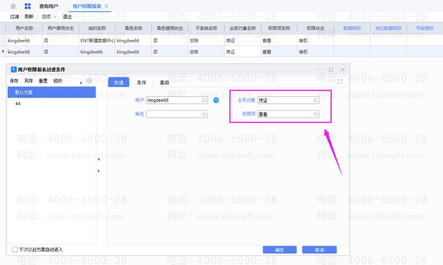
Task: Enable 下次以此方案自动进入 checkbox
Action: click(15, 250)
